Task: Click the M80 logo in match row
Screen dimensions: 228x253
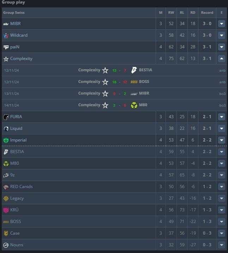Action: pos(134,105)
